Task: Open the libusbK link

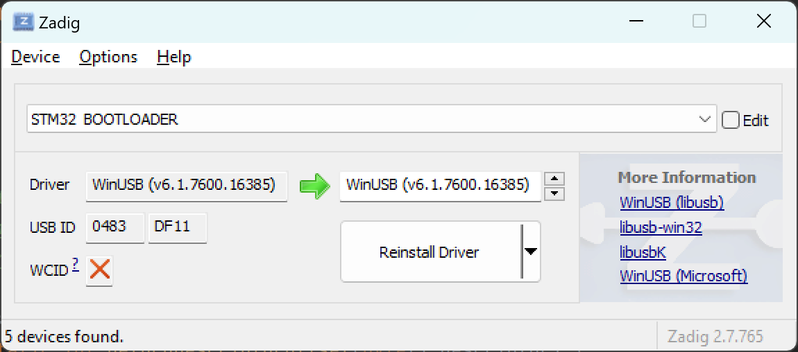Action: pos(643,252)
